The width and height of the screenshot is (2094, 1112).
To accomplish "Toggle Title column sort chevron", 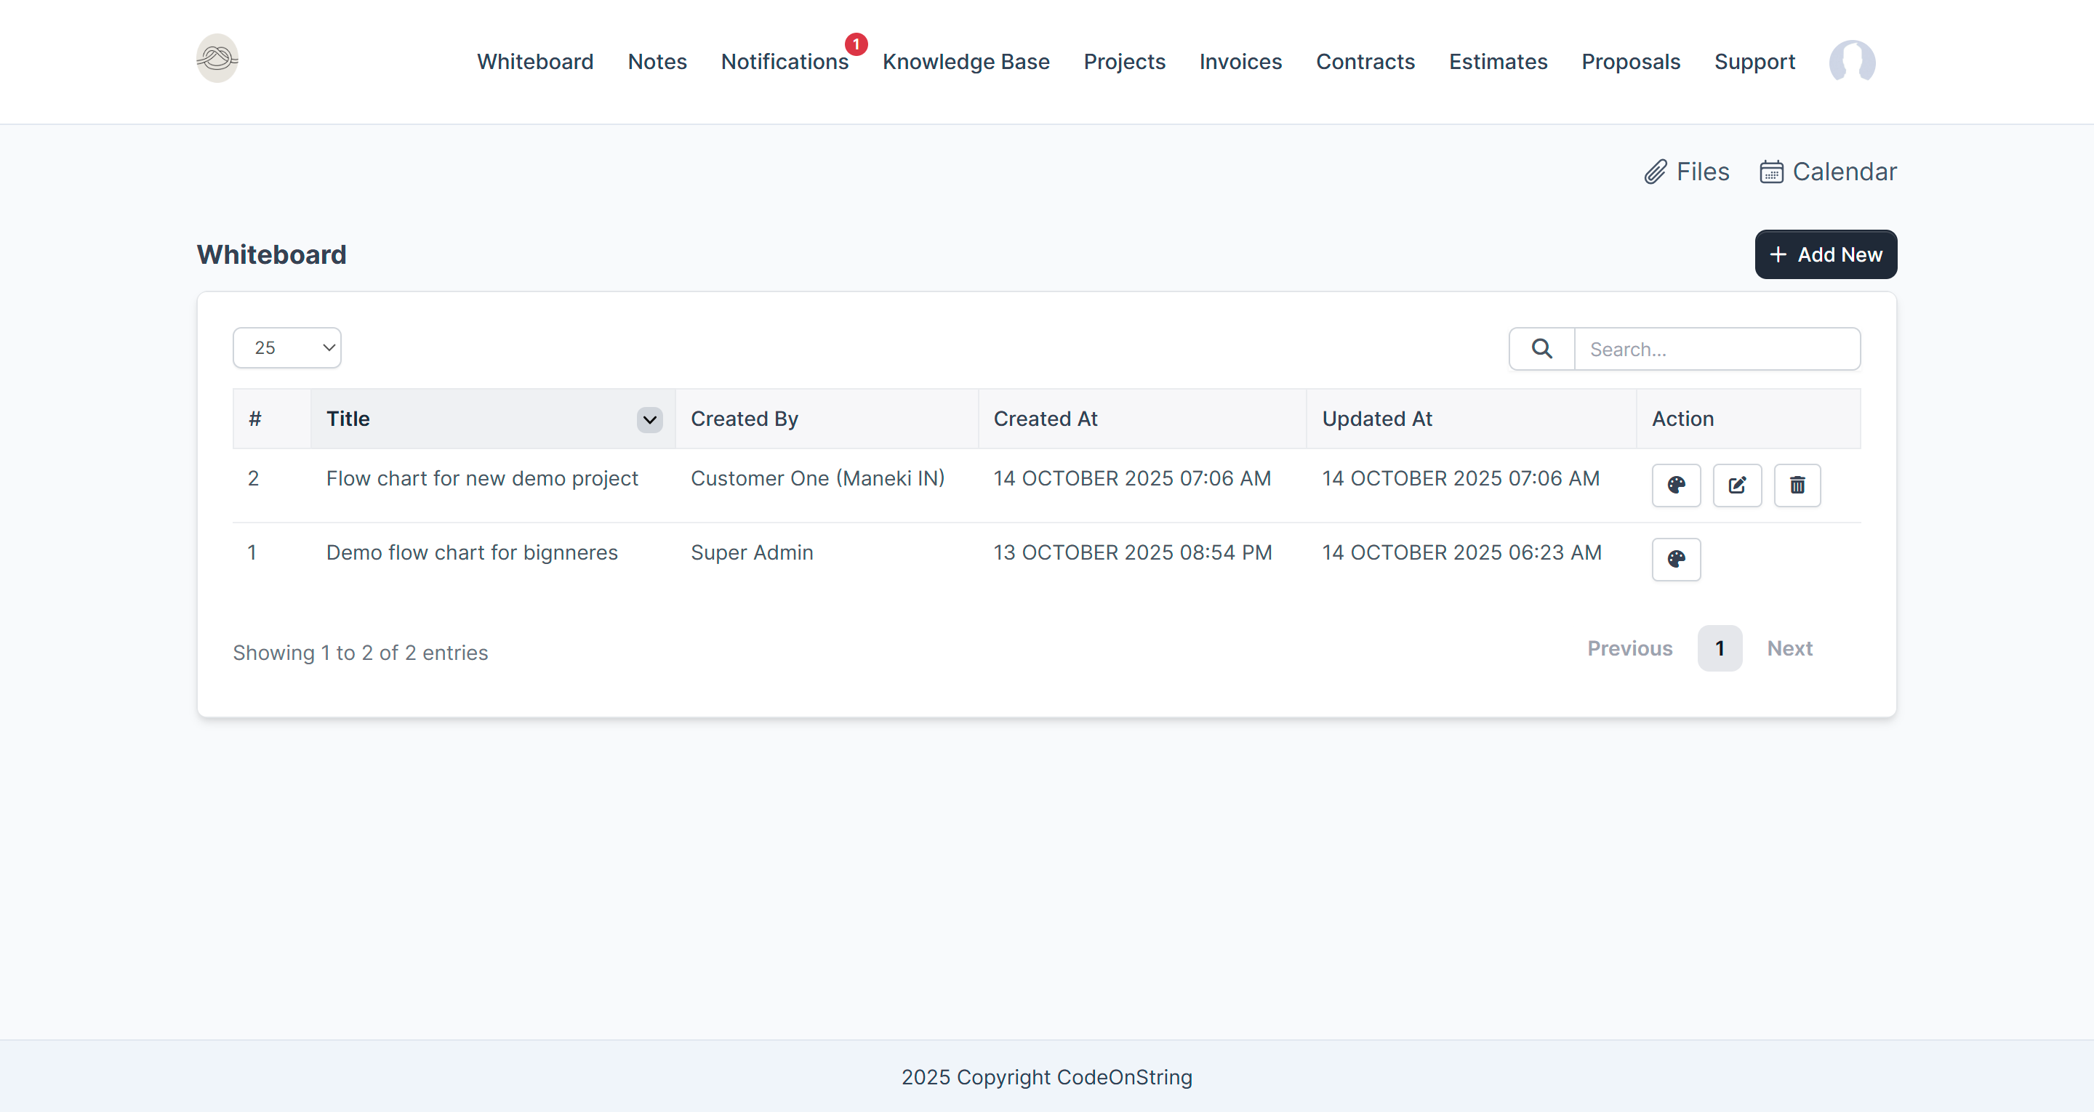I will [649, 419].
